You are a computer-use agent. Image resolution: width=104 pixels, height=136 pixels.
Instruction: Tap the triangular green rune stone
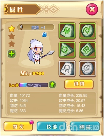tap(67, 50)
